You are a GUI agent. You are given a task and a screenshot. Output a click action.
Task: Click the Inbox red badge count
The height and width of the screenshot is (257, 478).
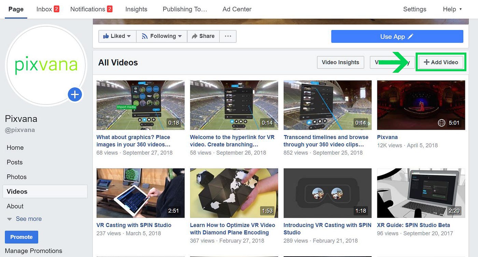[x=56, y=9]
